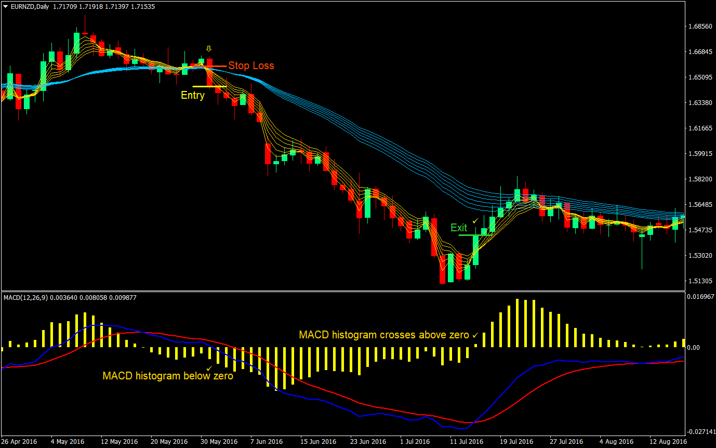Click the Entry label text
716x448 pixels.
point(193,95)
